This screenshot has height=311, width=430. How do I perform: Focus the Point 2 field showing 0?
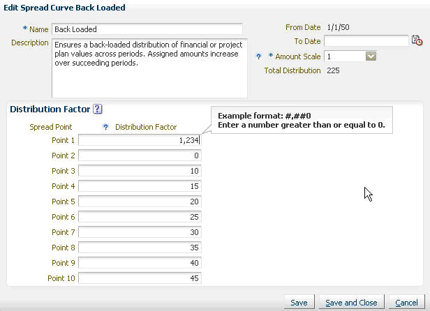coord(140,155)
